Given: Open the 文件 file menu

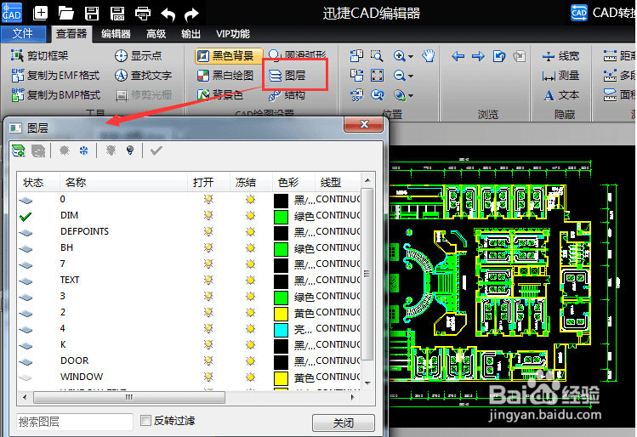Looking at the screenshot, I should [x=23, y=33].
